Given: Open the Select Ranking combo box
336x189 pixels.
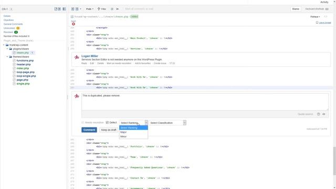Looking at the screenshot, I should click(x=133, y=123).
